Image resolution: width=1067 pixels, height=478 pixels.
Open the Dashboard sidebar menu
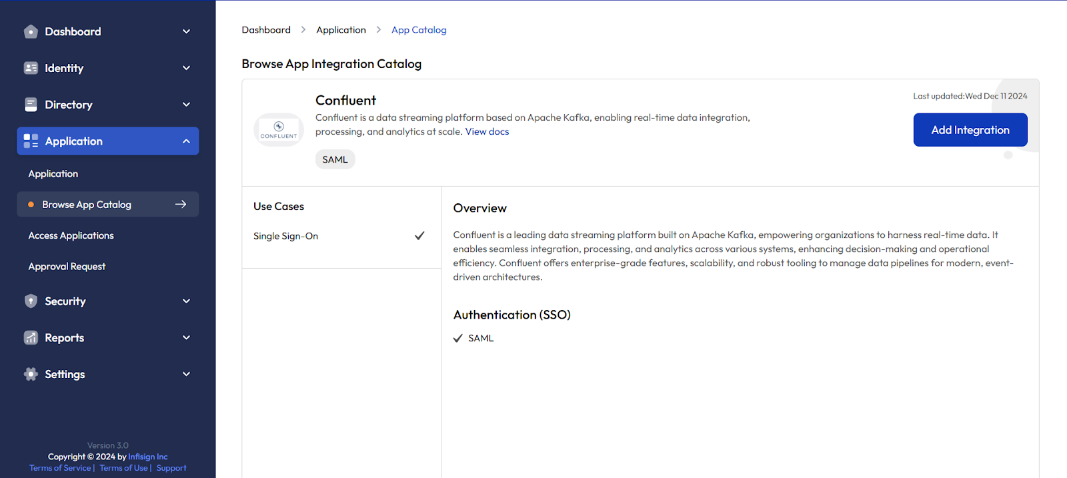[x=108, y=31]
